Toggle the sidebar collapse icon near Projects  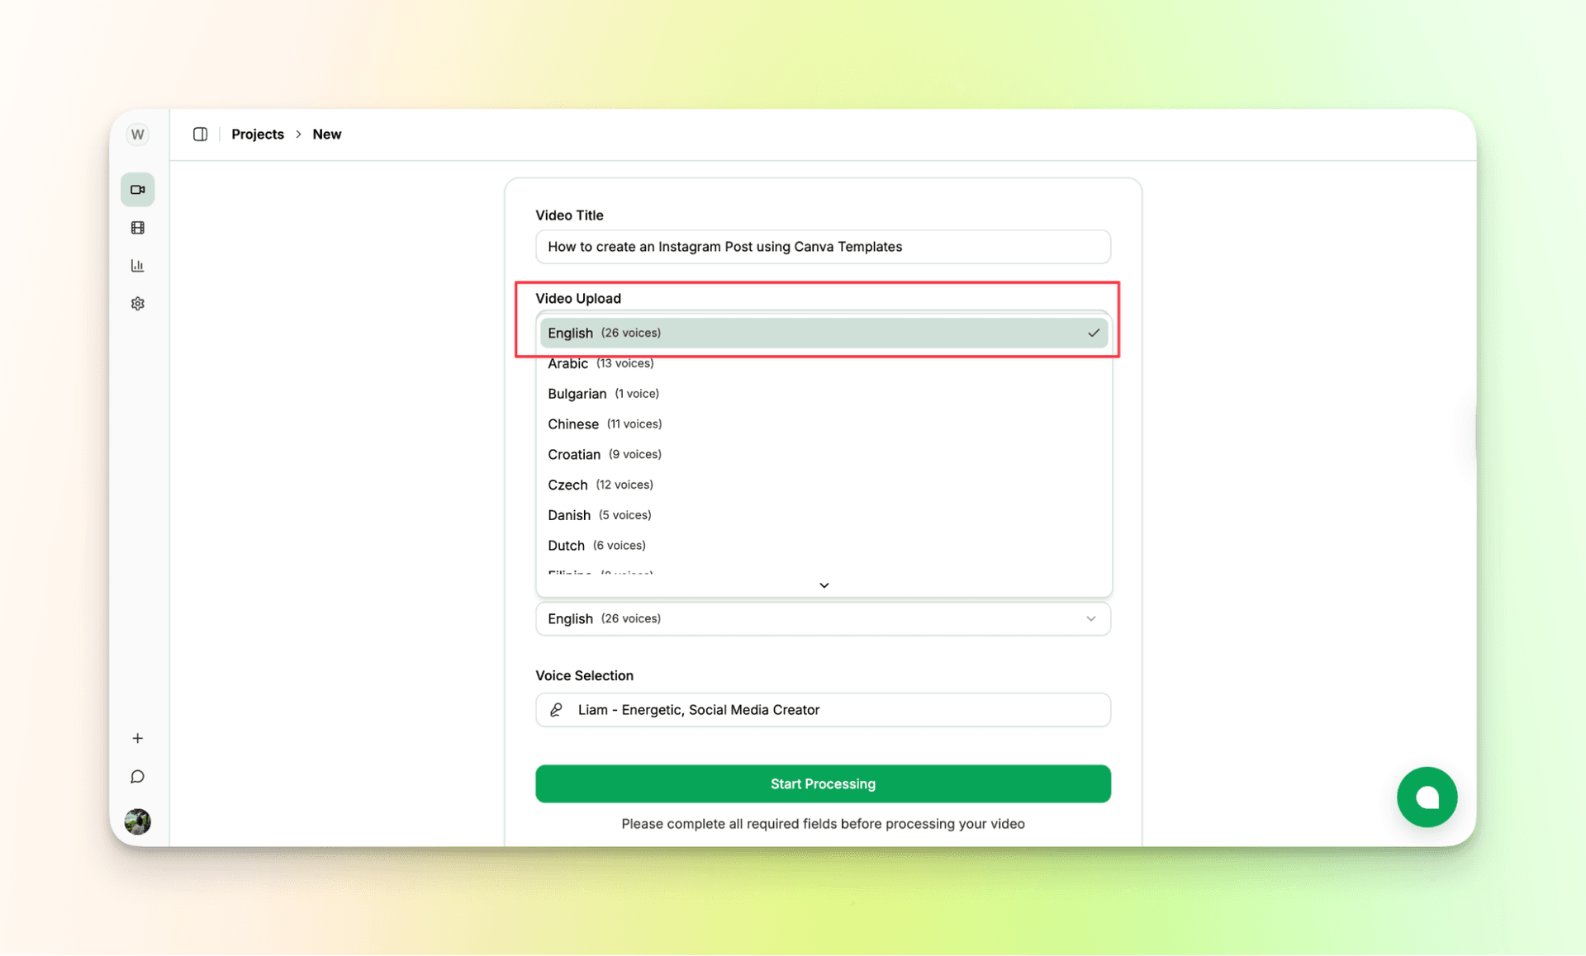200,134
